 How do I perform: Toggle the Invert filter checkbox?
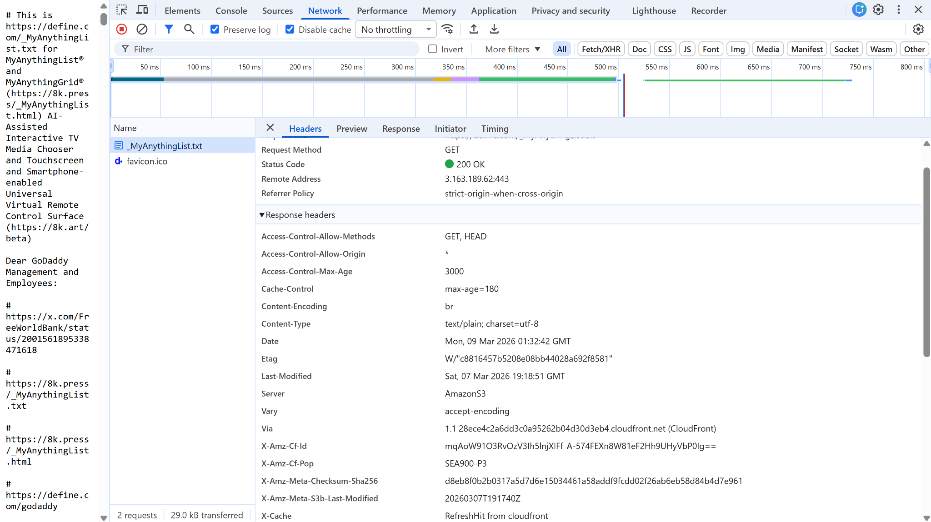click(433, 49)
